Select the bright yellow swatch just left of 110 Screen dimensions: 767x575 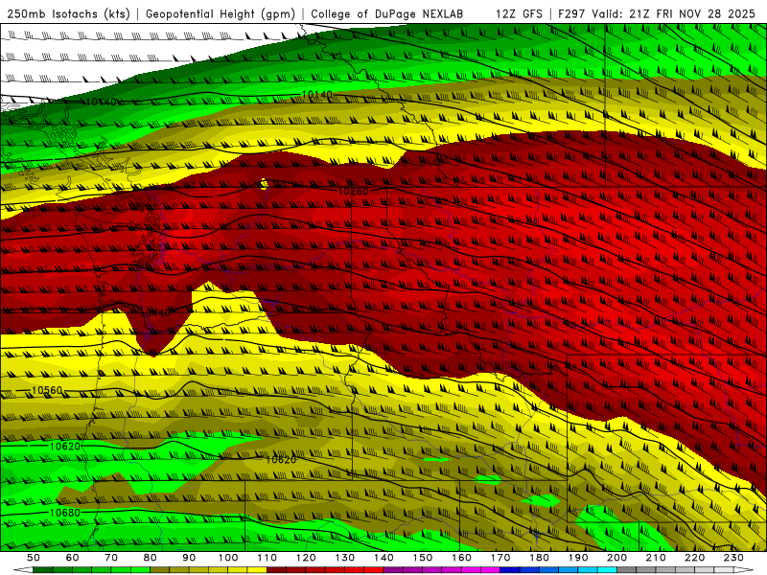pos(257,570)
